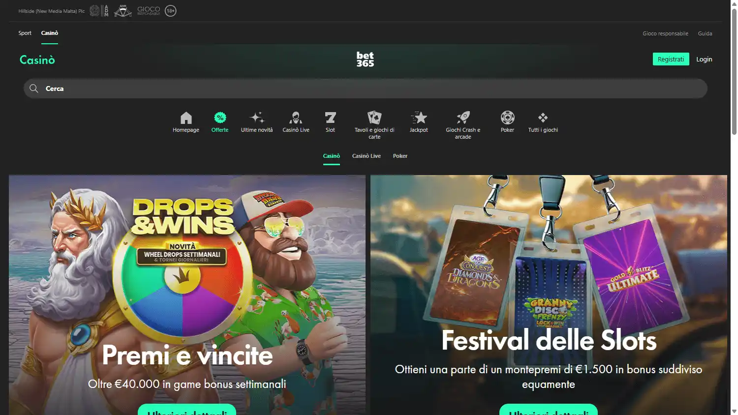This screenshot has width=738, height=415.
Task: Switch to Casinò Live offers sub-tab
Action: 367,156
